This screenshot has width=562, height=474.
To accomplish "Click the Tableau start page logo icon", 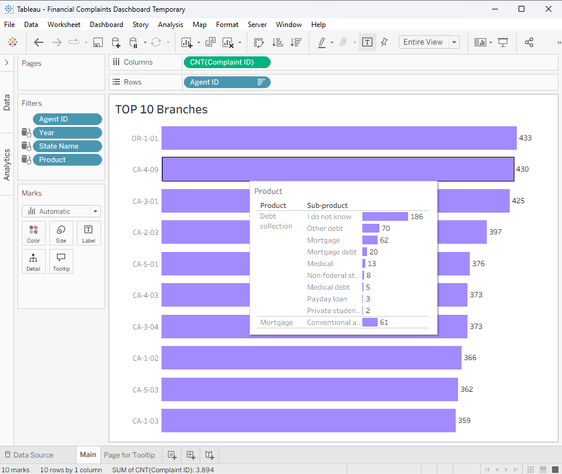I will click(12, 42).
